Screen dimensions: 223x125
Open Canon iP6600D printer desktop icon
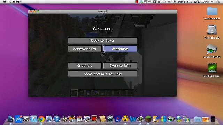tap(212, 51)
